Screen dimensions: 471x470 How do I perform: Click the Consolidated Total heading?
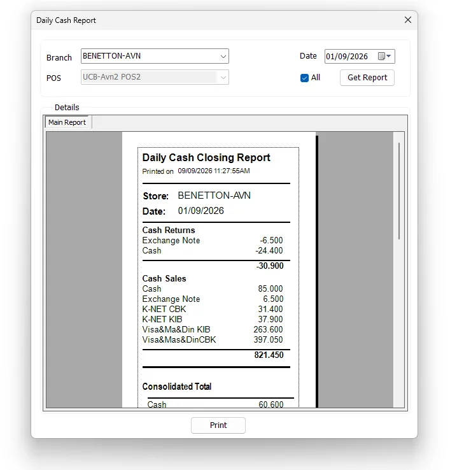pyautogui.click(x=177, y=387)
